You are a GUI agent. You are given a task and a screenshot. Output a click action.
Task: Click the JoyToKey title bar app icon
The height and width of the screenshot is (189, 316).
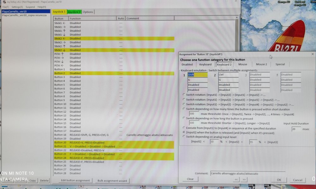click(x=4, y=2)
